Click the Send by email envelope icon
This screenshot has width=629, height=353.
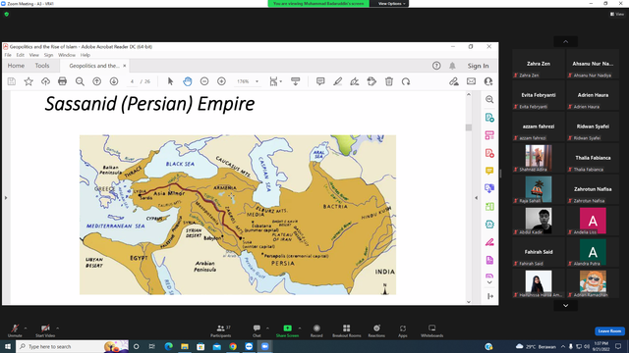[471, 81]
